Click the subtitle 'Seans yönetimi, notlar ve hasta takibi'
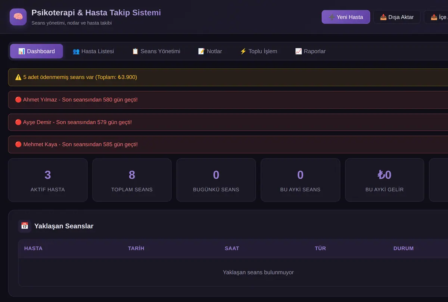 pos(72,23)
